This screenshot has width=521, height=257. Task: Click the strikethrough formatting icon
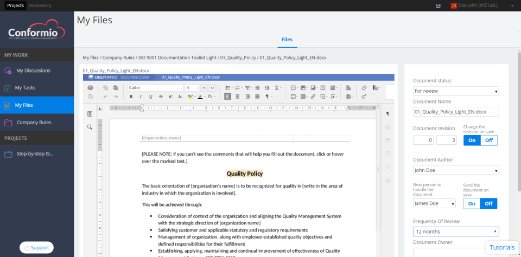coord(161,97)
